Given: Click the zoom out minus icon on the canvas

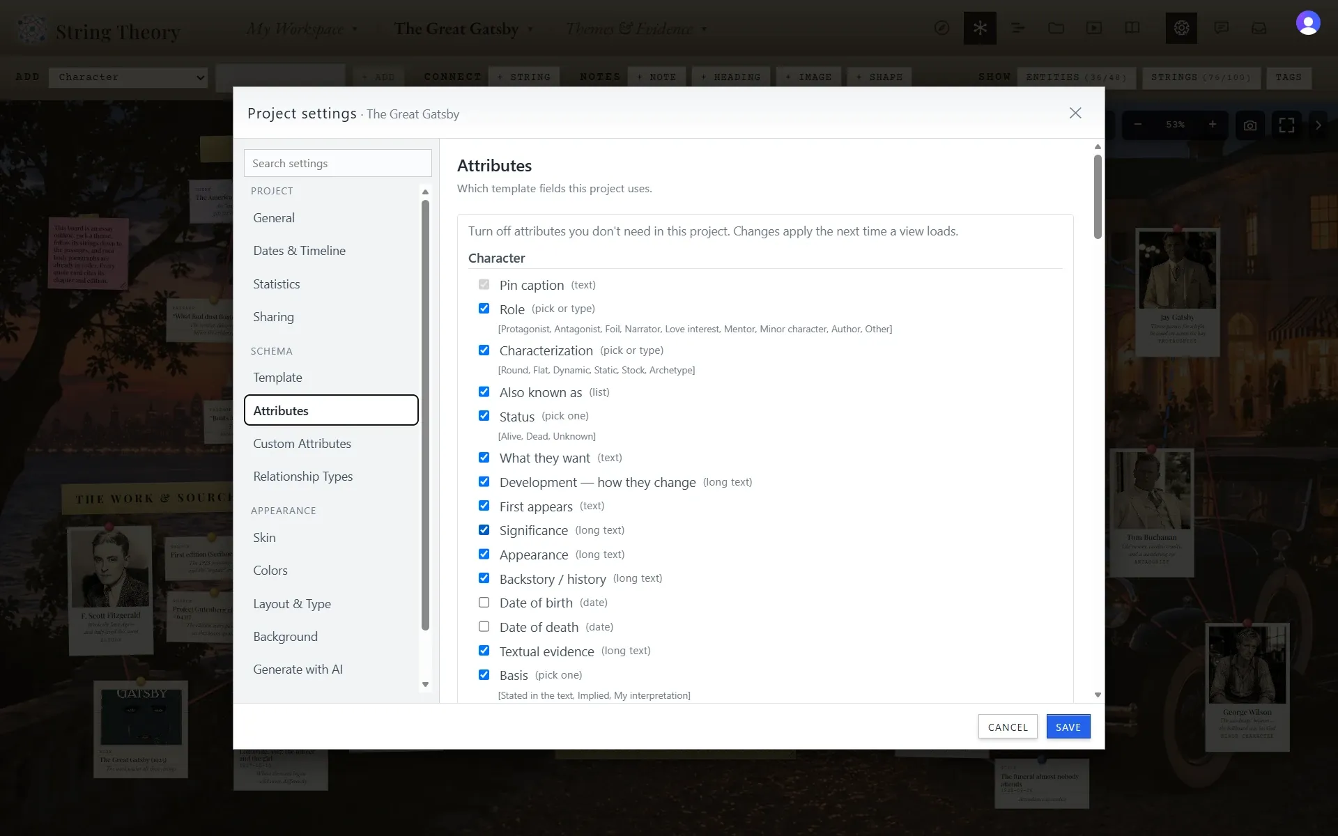Looking at the screenshot, I should click(1138, 125).
